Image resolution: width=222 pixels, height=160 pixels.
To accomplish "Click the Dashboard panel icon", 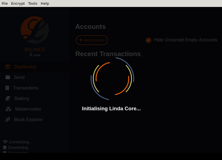I will coord(8,67).
